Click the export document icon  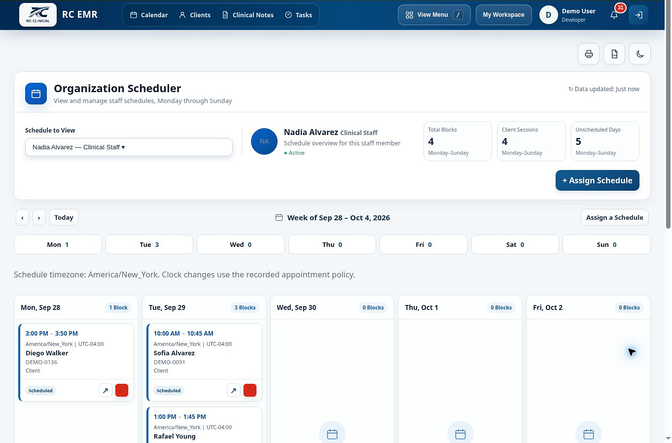[614, 54]
